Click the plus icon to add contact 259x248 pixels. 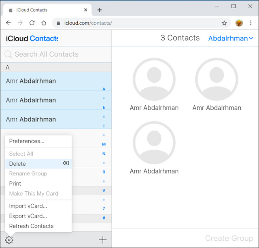(103, 240)
